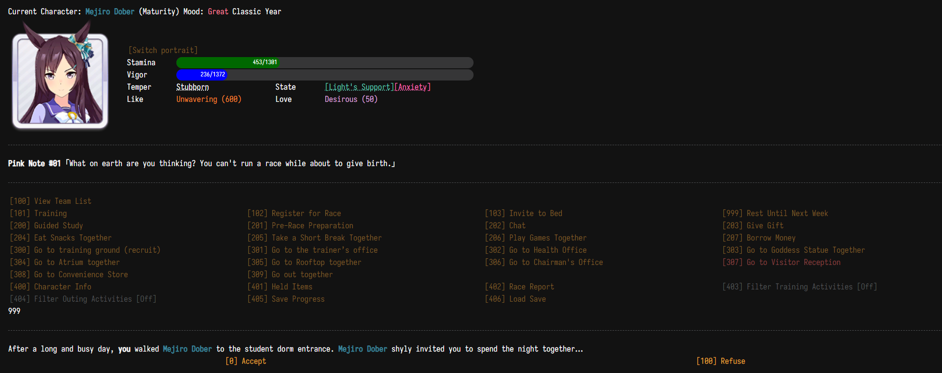942x373 pixels.
Task: Select Go to Health Office
Action: tap(536, 250)
